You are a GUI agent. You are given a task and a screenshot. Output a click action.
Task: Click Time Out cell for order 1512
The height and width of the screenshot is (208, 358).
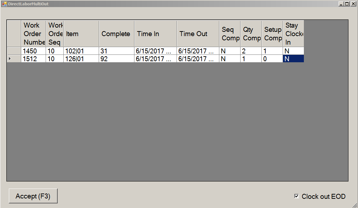coord(198,59)
